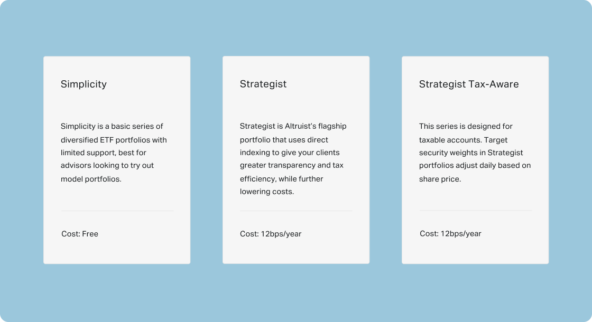Select the Simplicity card title
This screenshot has width=592, height=322.
click(x=84, y=84)
